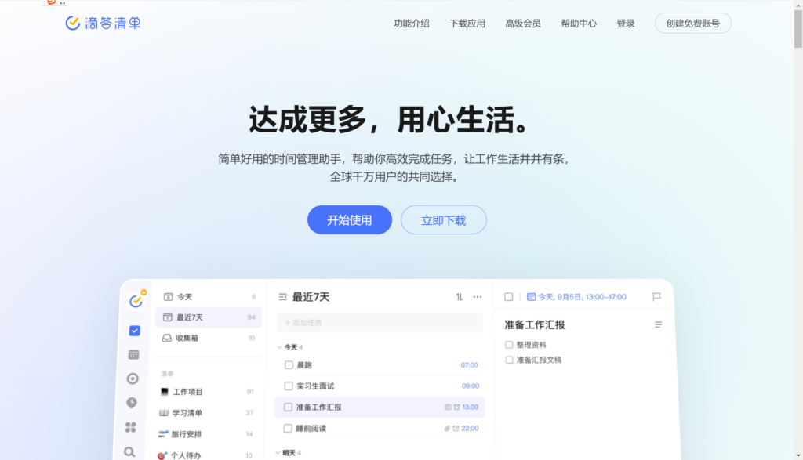803x460 pixels.
Task: Click the collapse-sidebar icon beside 最近7天 title
Action: [x=280, y=296]
